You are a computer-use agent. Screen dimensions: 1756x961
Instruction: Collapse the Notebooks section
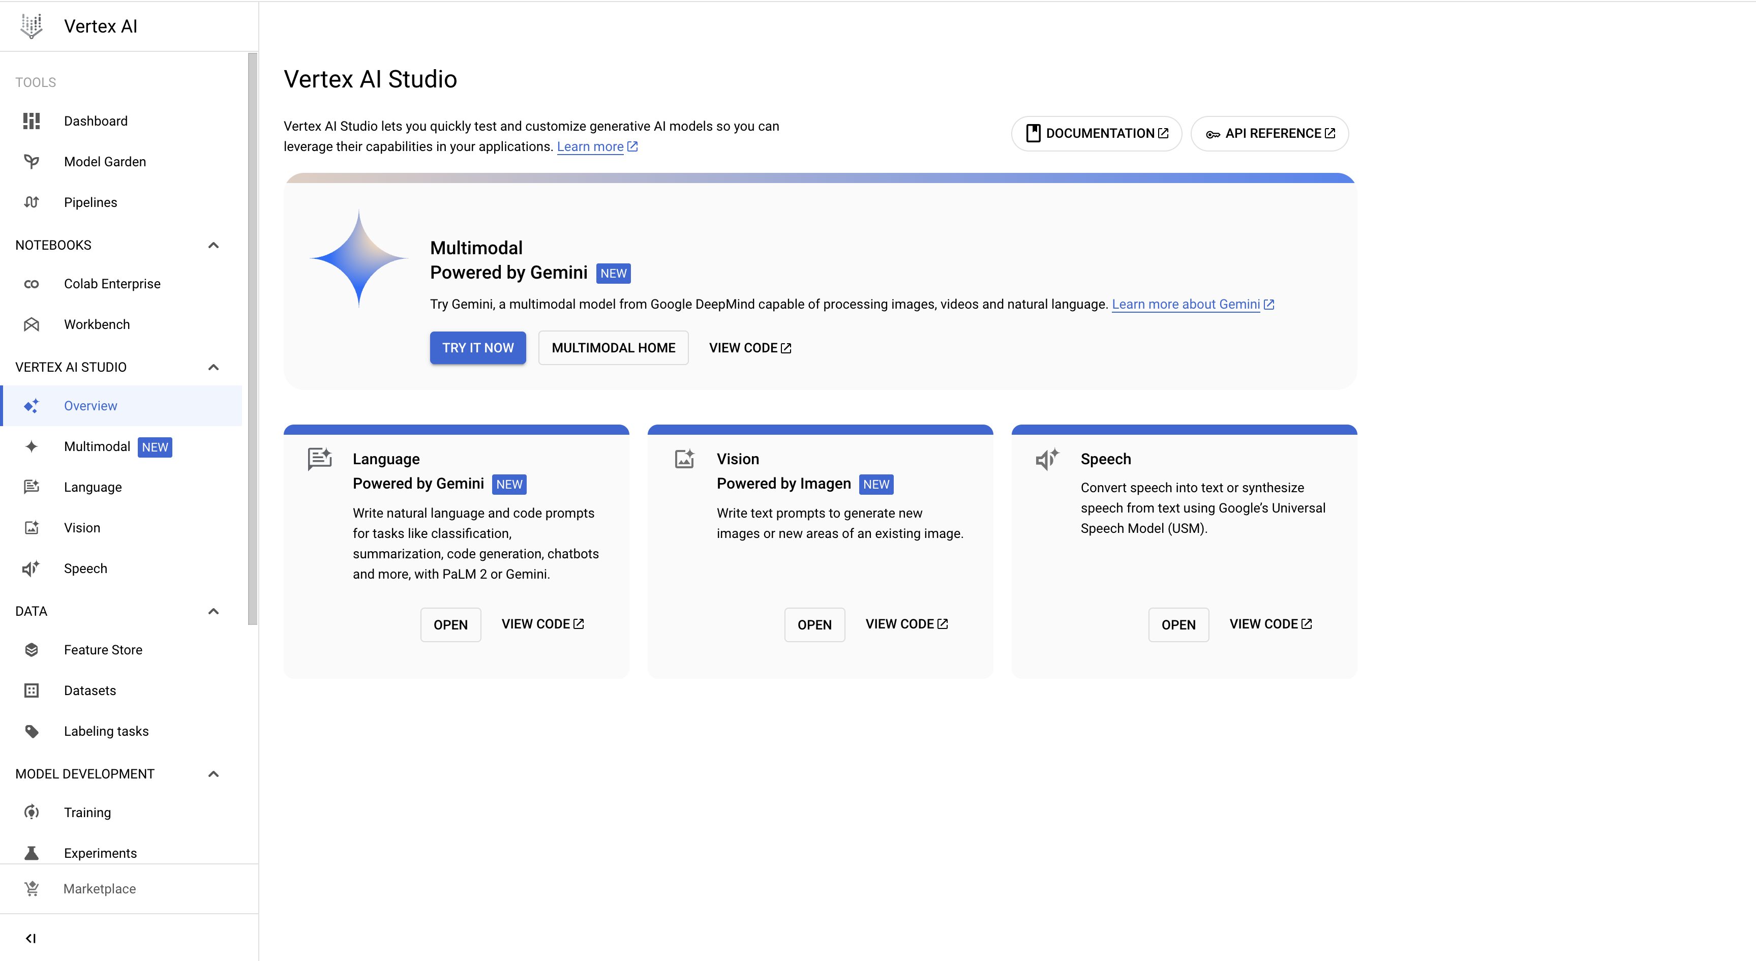214,245
